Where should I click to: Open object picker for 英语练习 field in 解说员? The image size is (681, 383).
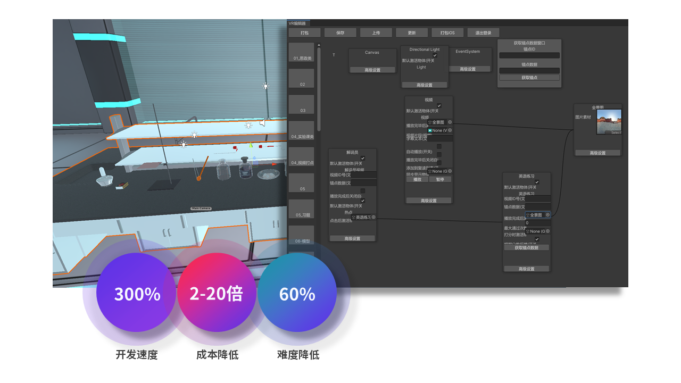(373, 217)
